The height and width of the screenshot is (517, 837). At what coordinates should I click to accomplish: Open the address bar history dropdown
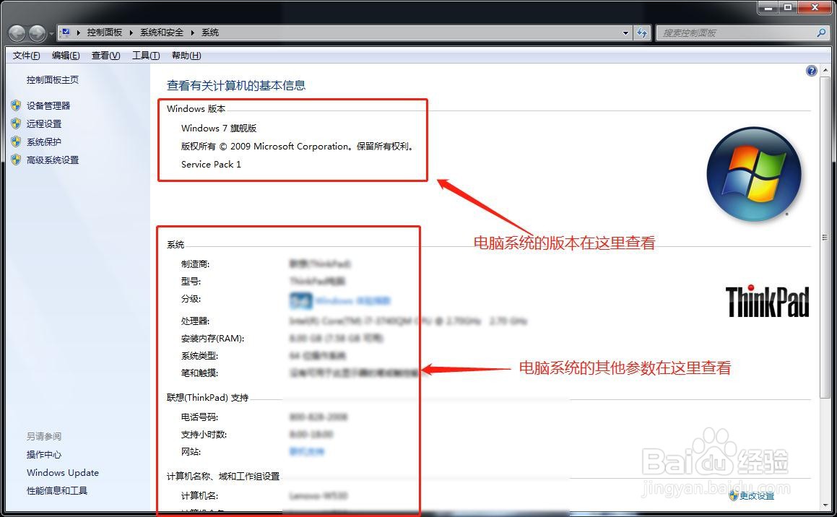coord(625,33)
